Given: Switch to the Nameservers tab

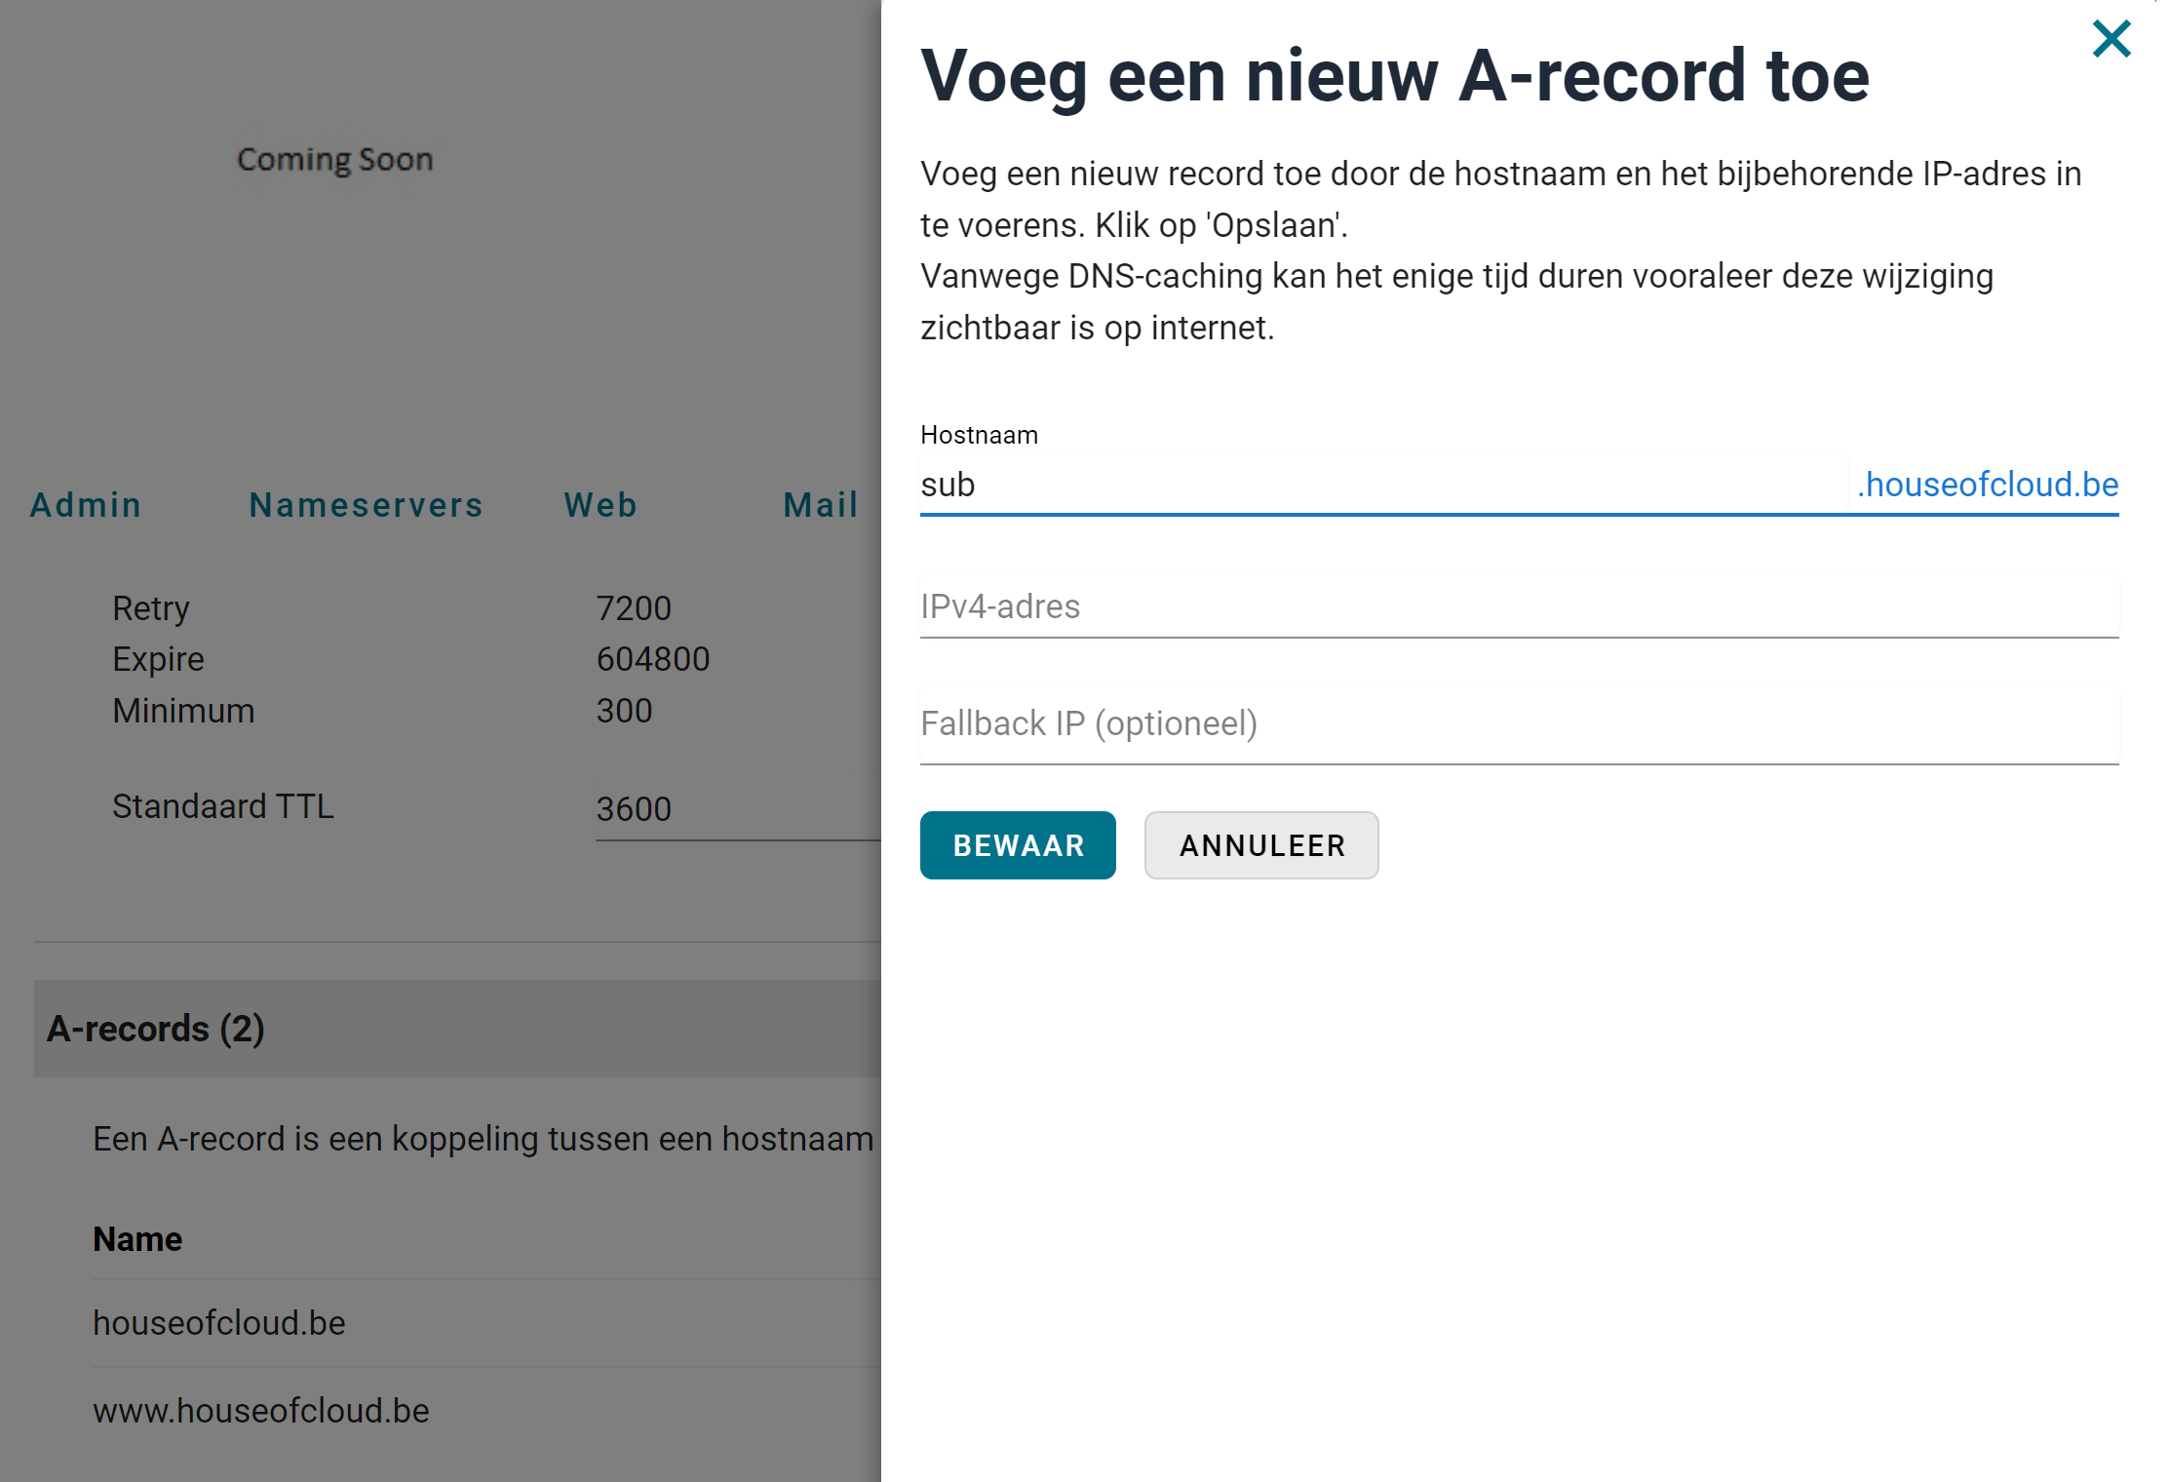Looking at the screenshot, I should coord(366,505).
